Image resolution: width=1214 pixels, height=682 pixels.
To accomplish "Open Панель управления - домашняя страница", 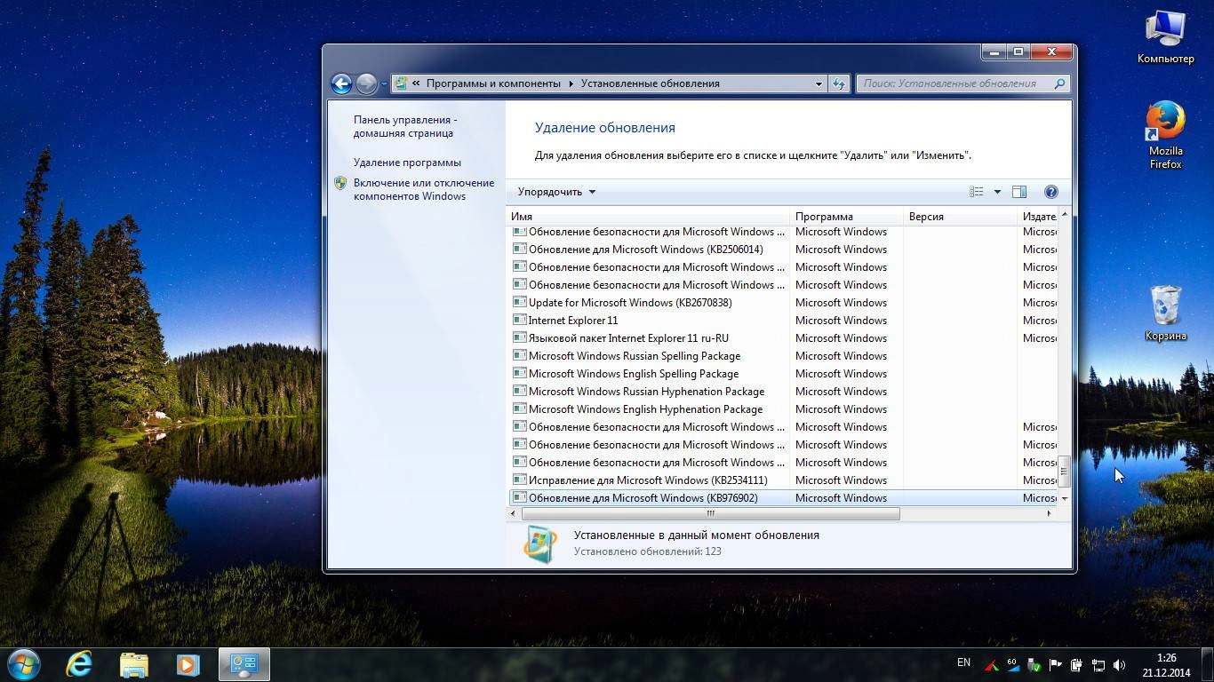I will pos(405,126).
